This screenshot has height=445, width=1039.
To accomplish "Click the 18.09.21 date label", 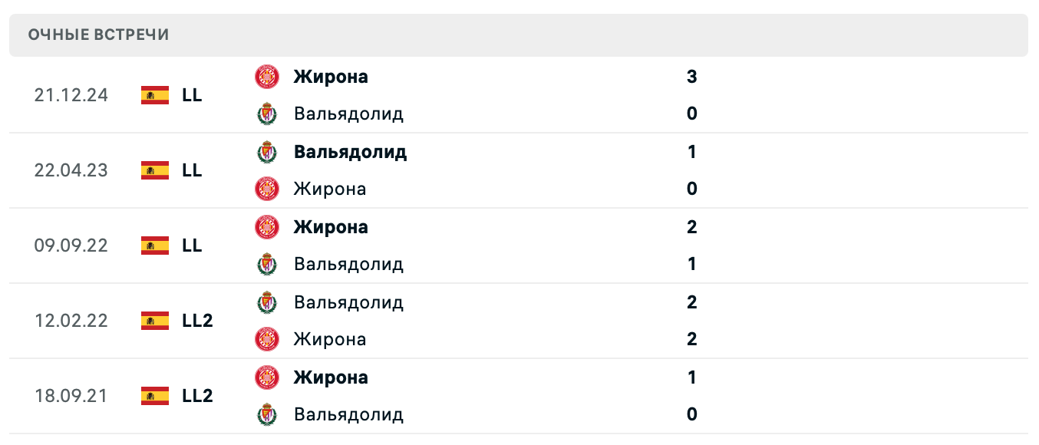I will [71, 396].
